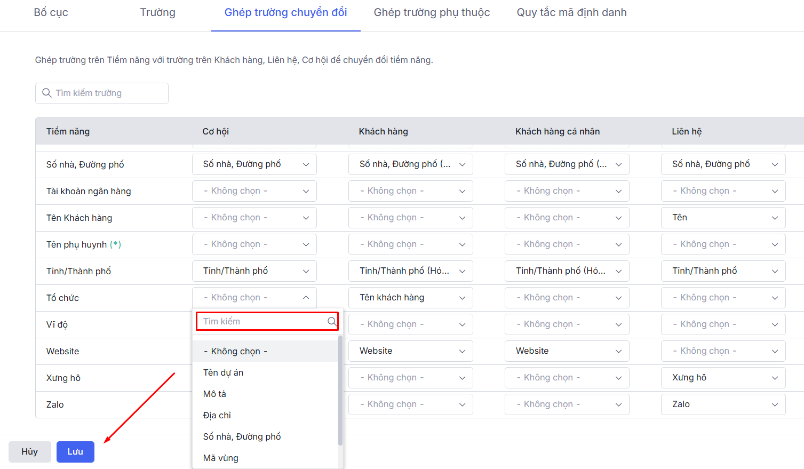Focus the Tìm kiếm trường search field
The image size is (804, 469).
[x=107, y=93]
